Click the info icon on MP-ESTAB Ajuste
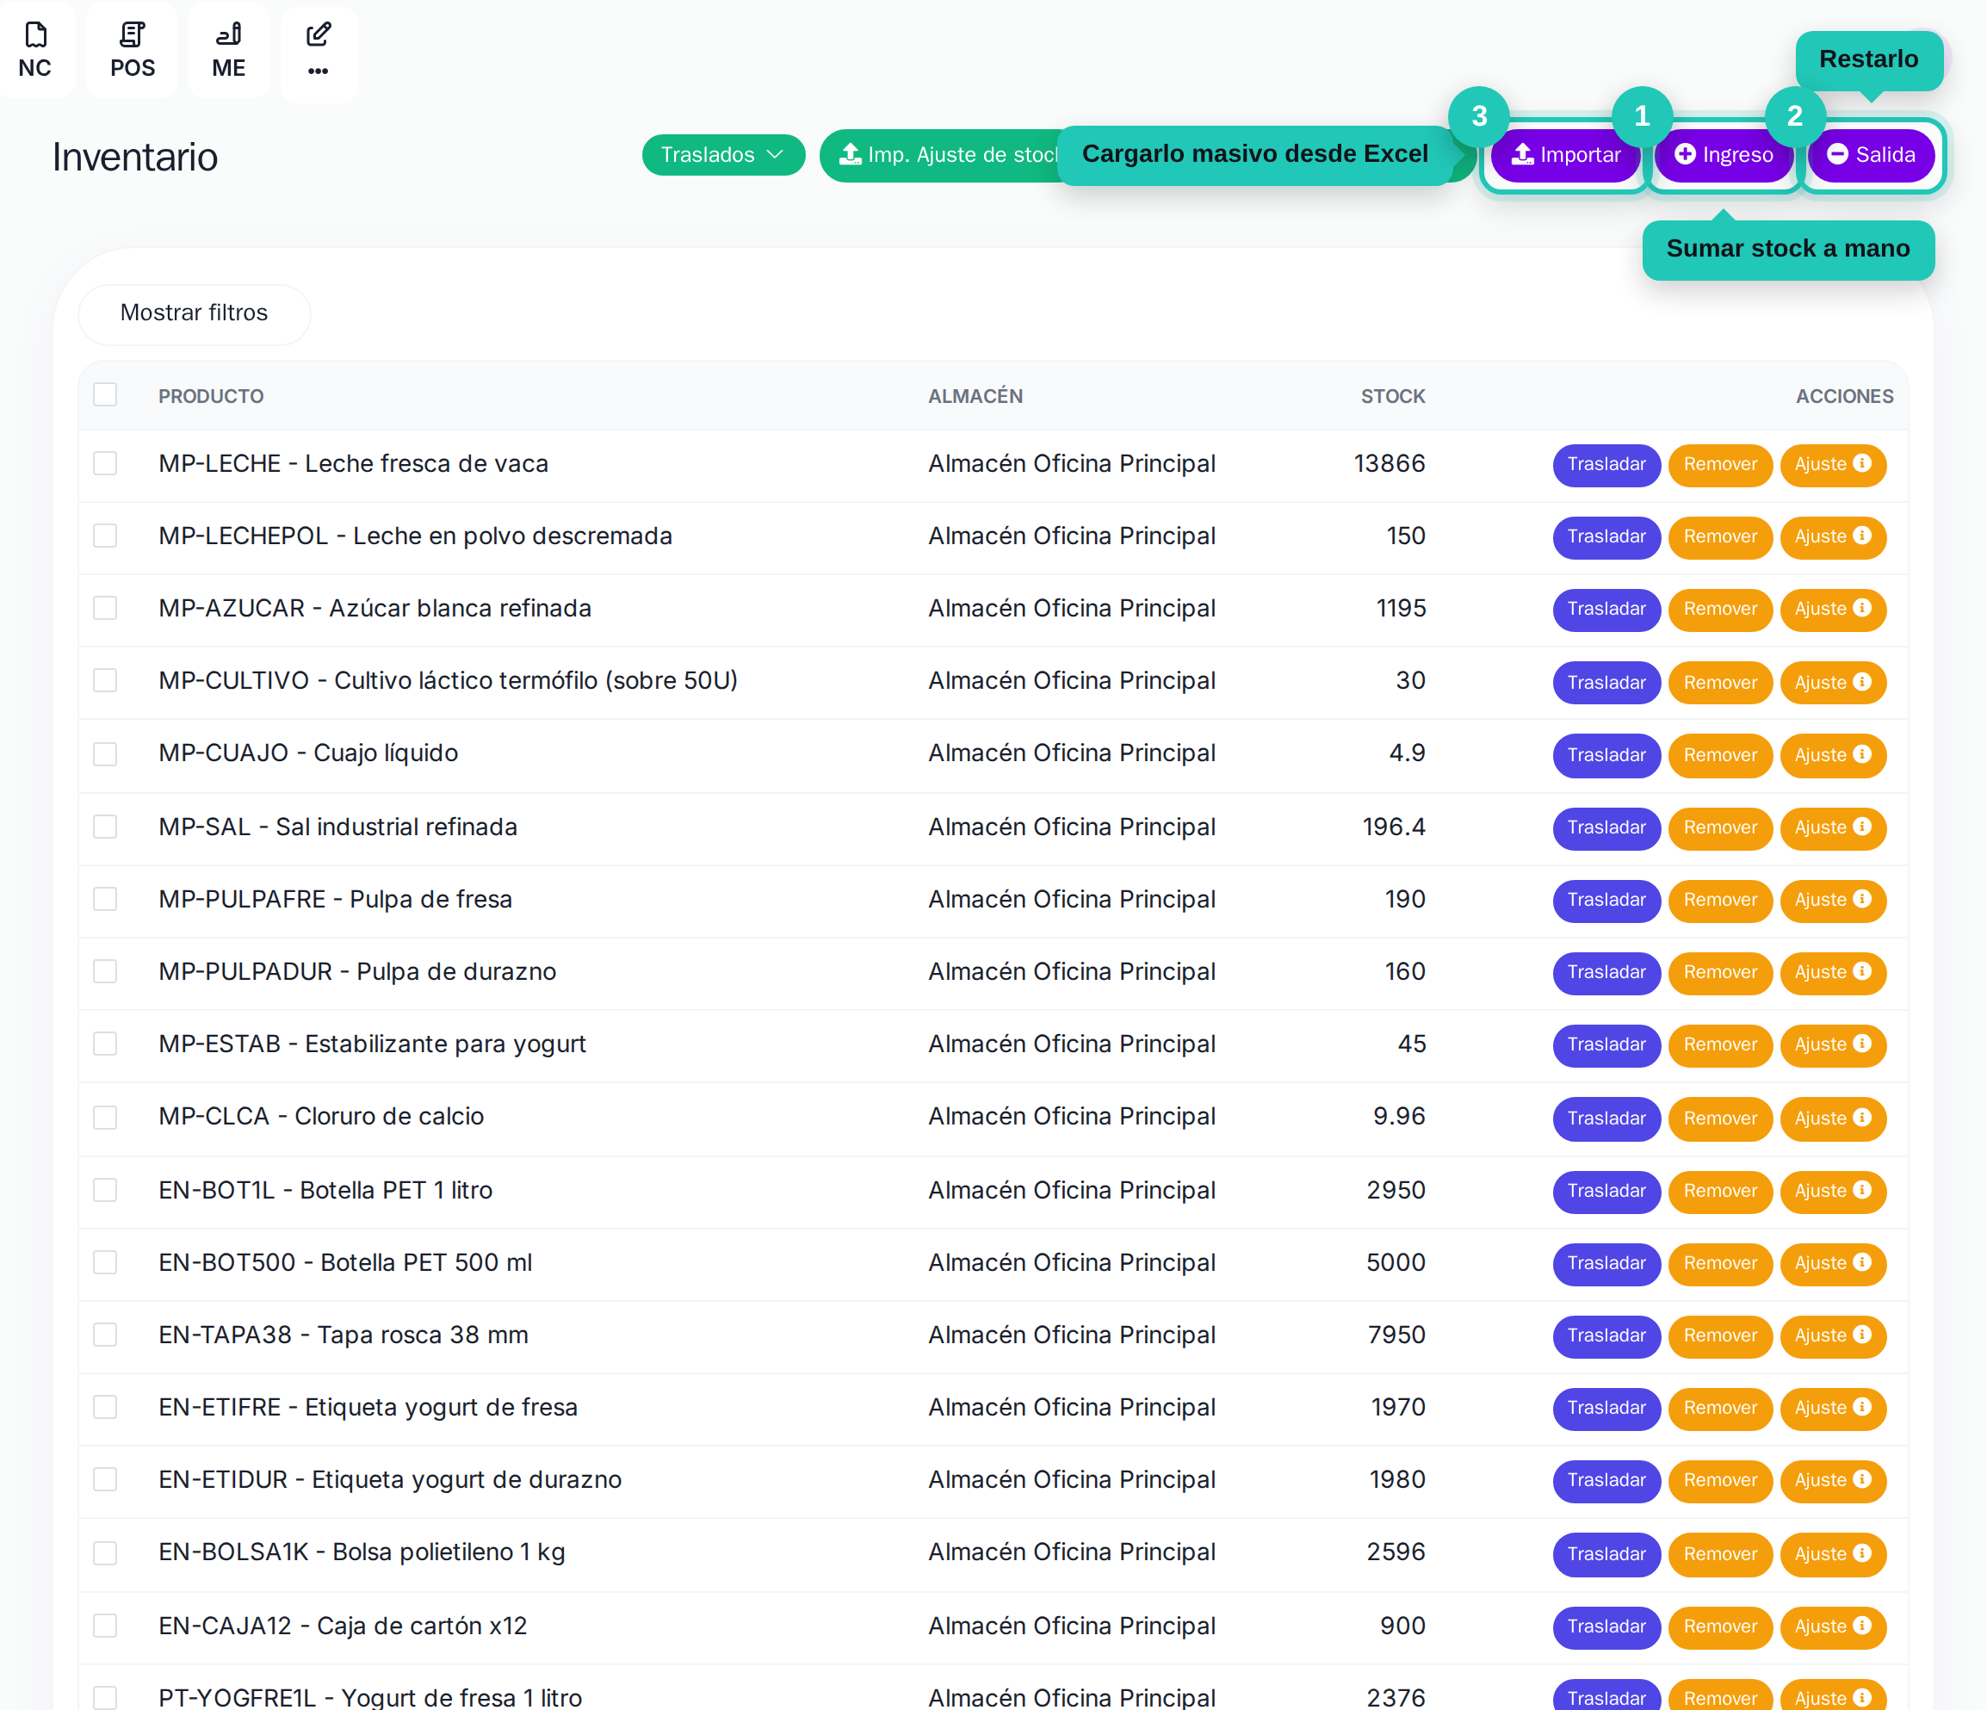The width and height of the screenshot is (1987, 1710). pyautogui.click(x=1862, y=1044)
